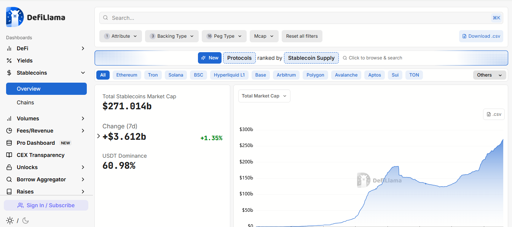Switch to light theme sun icon
This screenshot has width=512, height=227.
pyautogui.click(x=10, y=221)
